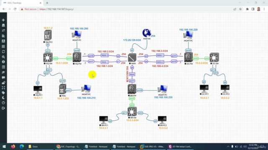Viewport: 268px width, 150px height.
Task: Select the DC-PC1 computer node
Action: pyautogui.click(x=204, y=89)
